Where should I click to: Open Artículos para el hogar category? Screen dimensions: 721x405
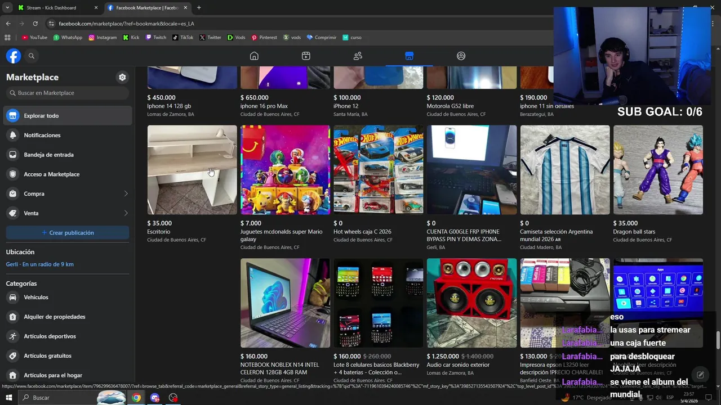pos(68,375)
